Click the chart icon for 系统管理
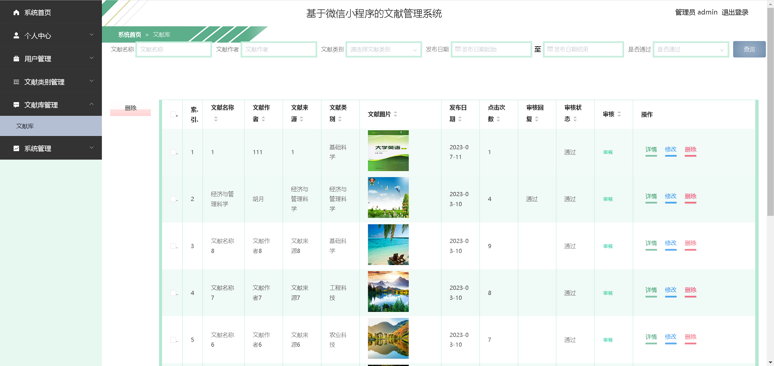774x366 pixels. (16, 148)
